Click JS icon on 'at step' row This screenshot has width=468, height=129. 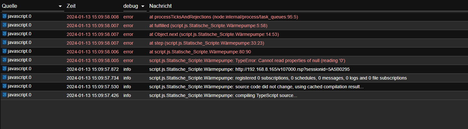[5, 42]
